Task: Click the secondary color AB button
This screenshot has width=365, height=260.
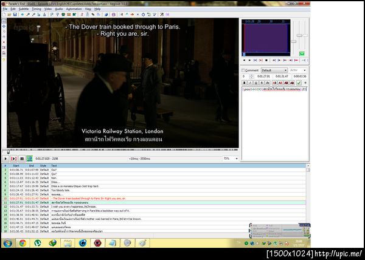Action: tap(280, 83)
